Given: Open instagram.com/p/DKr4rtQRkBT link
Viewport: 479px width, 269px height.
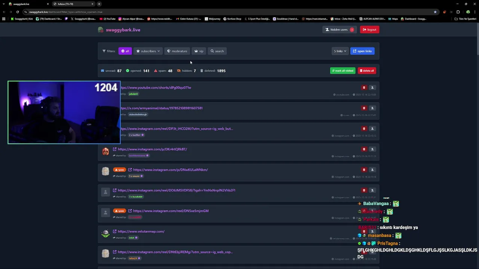Looking at the screenshot, I should point(152,149).
